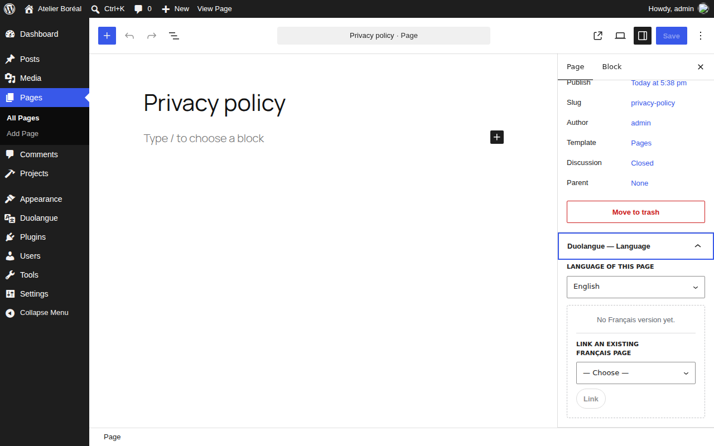Image resolution: width=714 pixels, height=446 pixels.
Task: Open the Tools menu
Action: [x=45, y=275]
